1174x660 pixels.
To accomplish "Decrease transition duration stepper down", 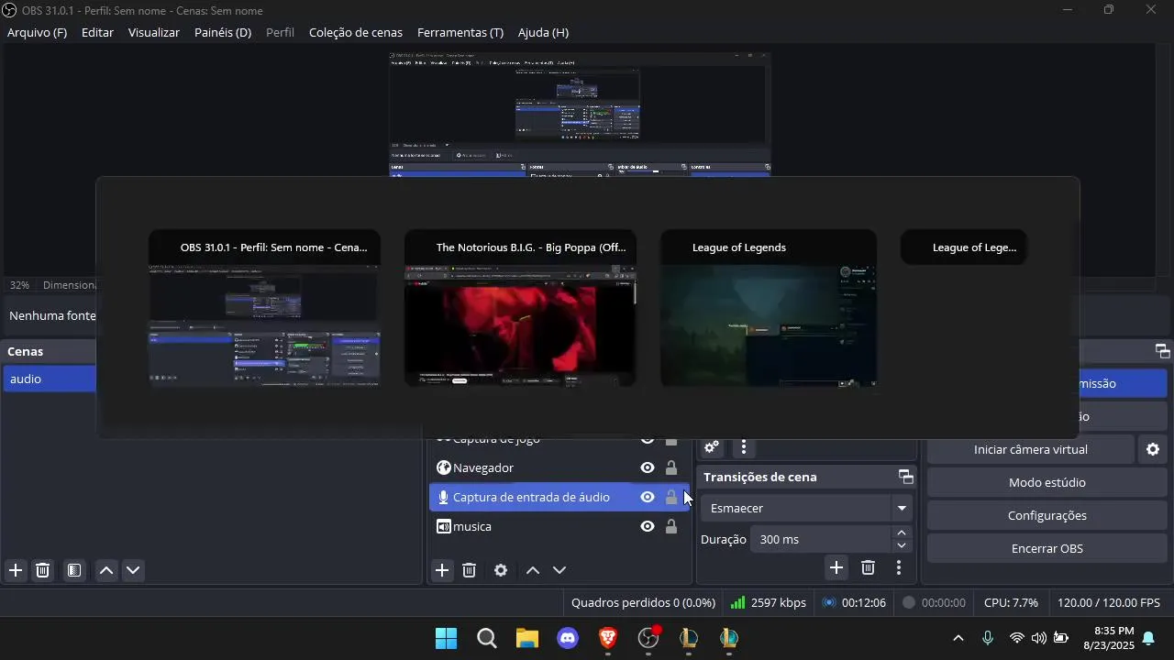I will pyautogui.click(x=902, y=546).
